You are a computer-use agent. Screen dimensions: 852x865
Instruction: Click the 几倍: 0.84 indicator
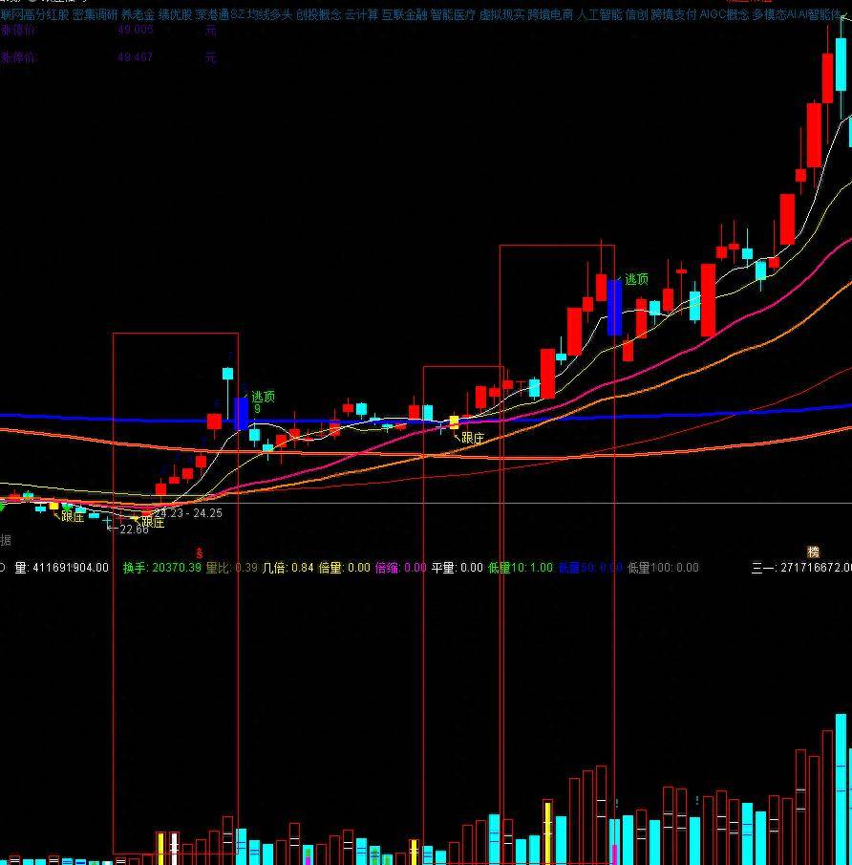[x=288, y=568]
